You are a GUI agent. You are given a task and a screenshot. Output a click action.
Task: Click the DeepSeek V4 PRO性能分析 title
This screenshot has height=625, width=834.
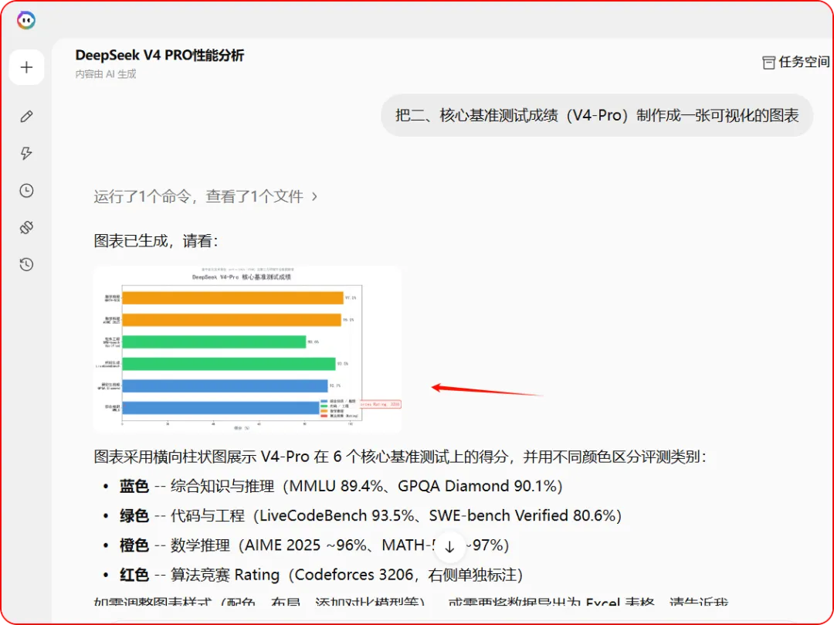click(160, 56)
